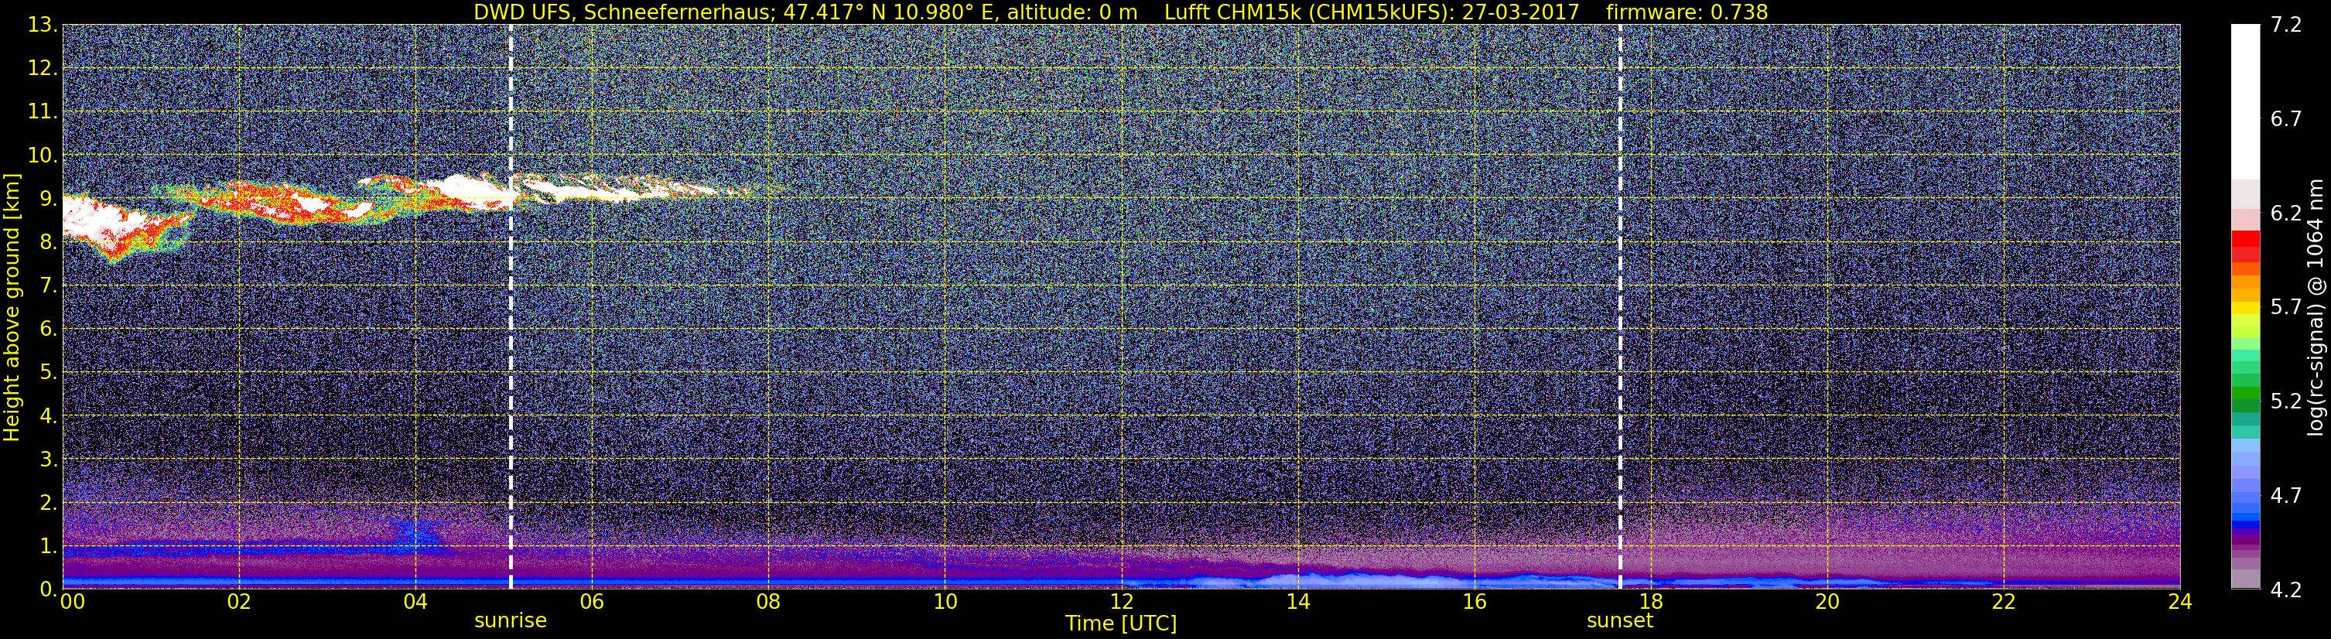This screenshot has height=639, width=2331.
Task: Click the '04' time tick label
Action: 415,602
